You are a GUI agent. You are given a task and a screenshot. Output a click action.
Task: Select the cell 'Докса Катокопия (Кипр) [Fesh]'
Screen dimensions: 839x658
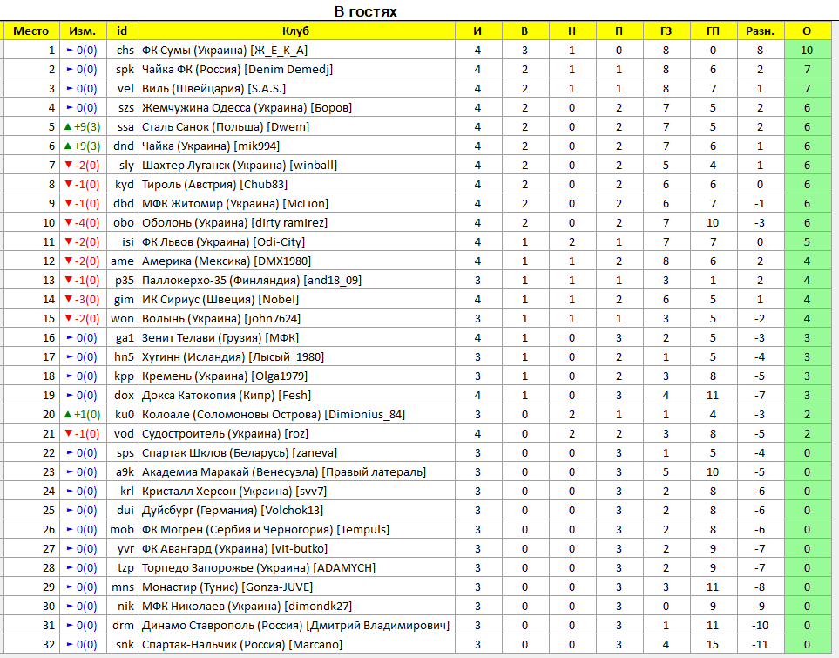coord(297,396)
